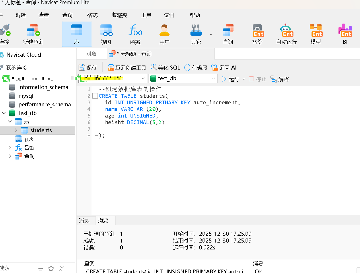Viewport: 360px width, 273px height.
Task: Open the Run (运行) options dropdown arrow
Action: tap(244, 79)
